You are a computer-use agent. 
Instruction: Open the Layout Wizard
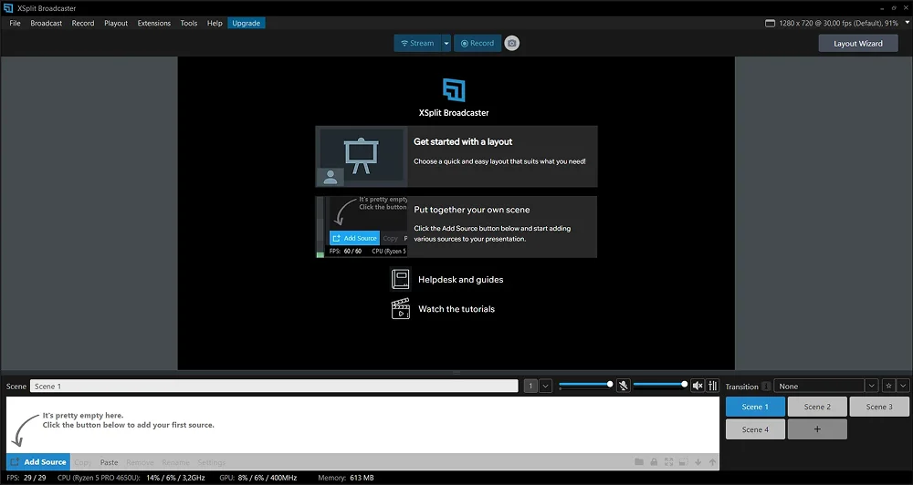pos(858,43)
